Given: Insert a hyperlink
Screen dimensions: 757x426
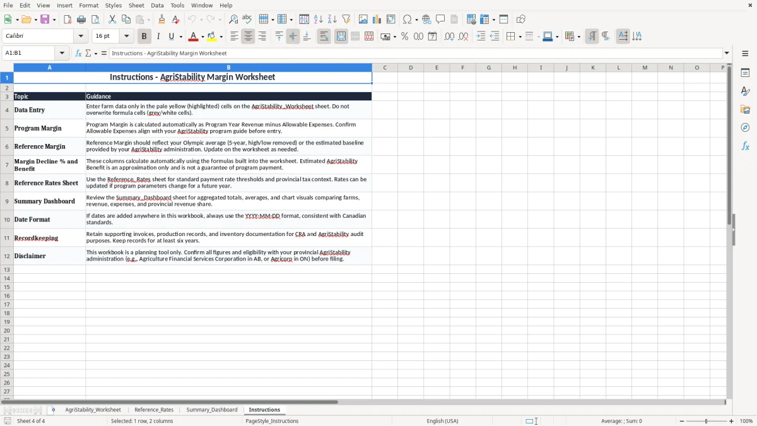Looking at the screenshot, I should [x=426, y=20].
